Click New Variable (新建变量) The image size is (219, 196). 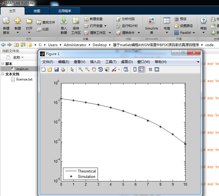pos(93,19)
